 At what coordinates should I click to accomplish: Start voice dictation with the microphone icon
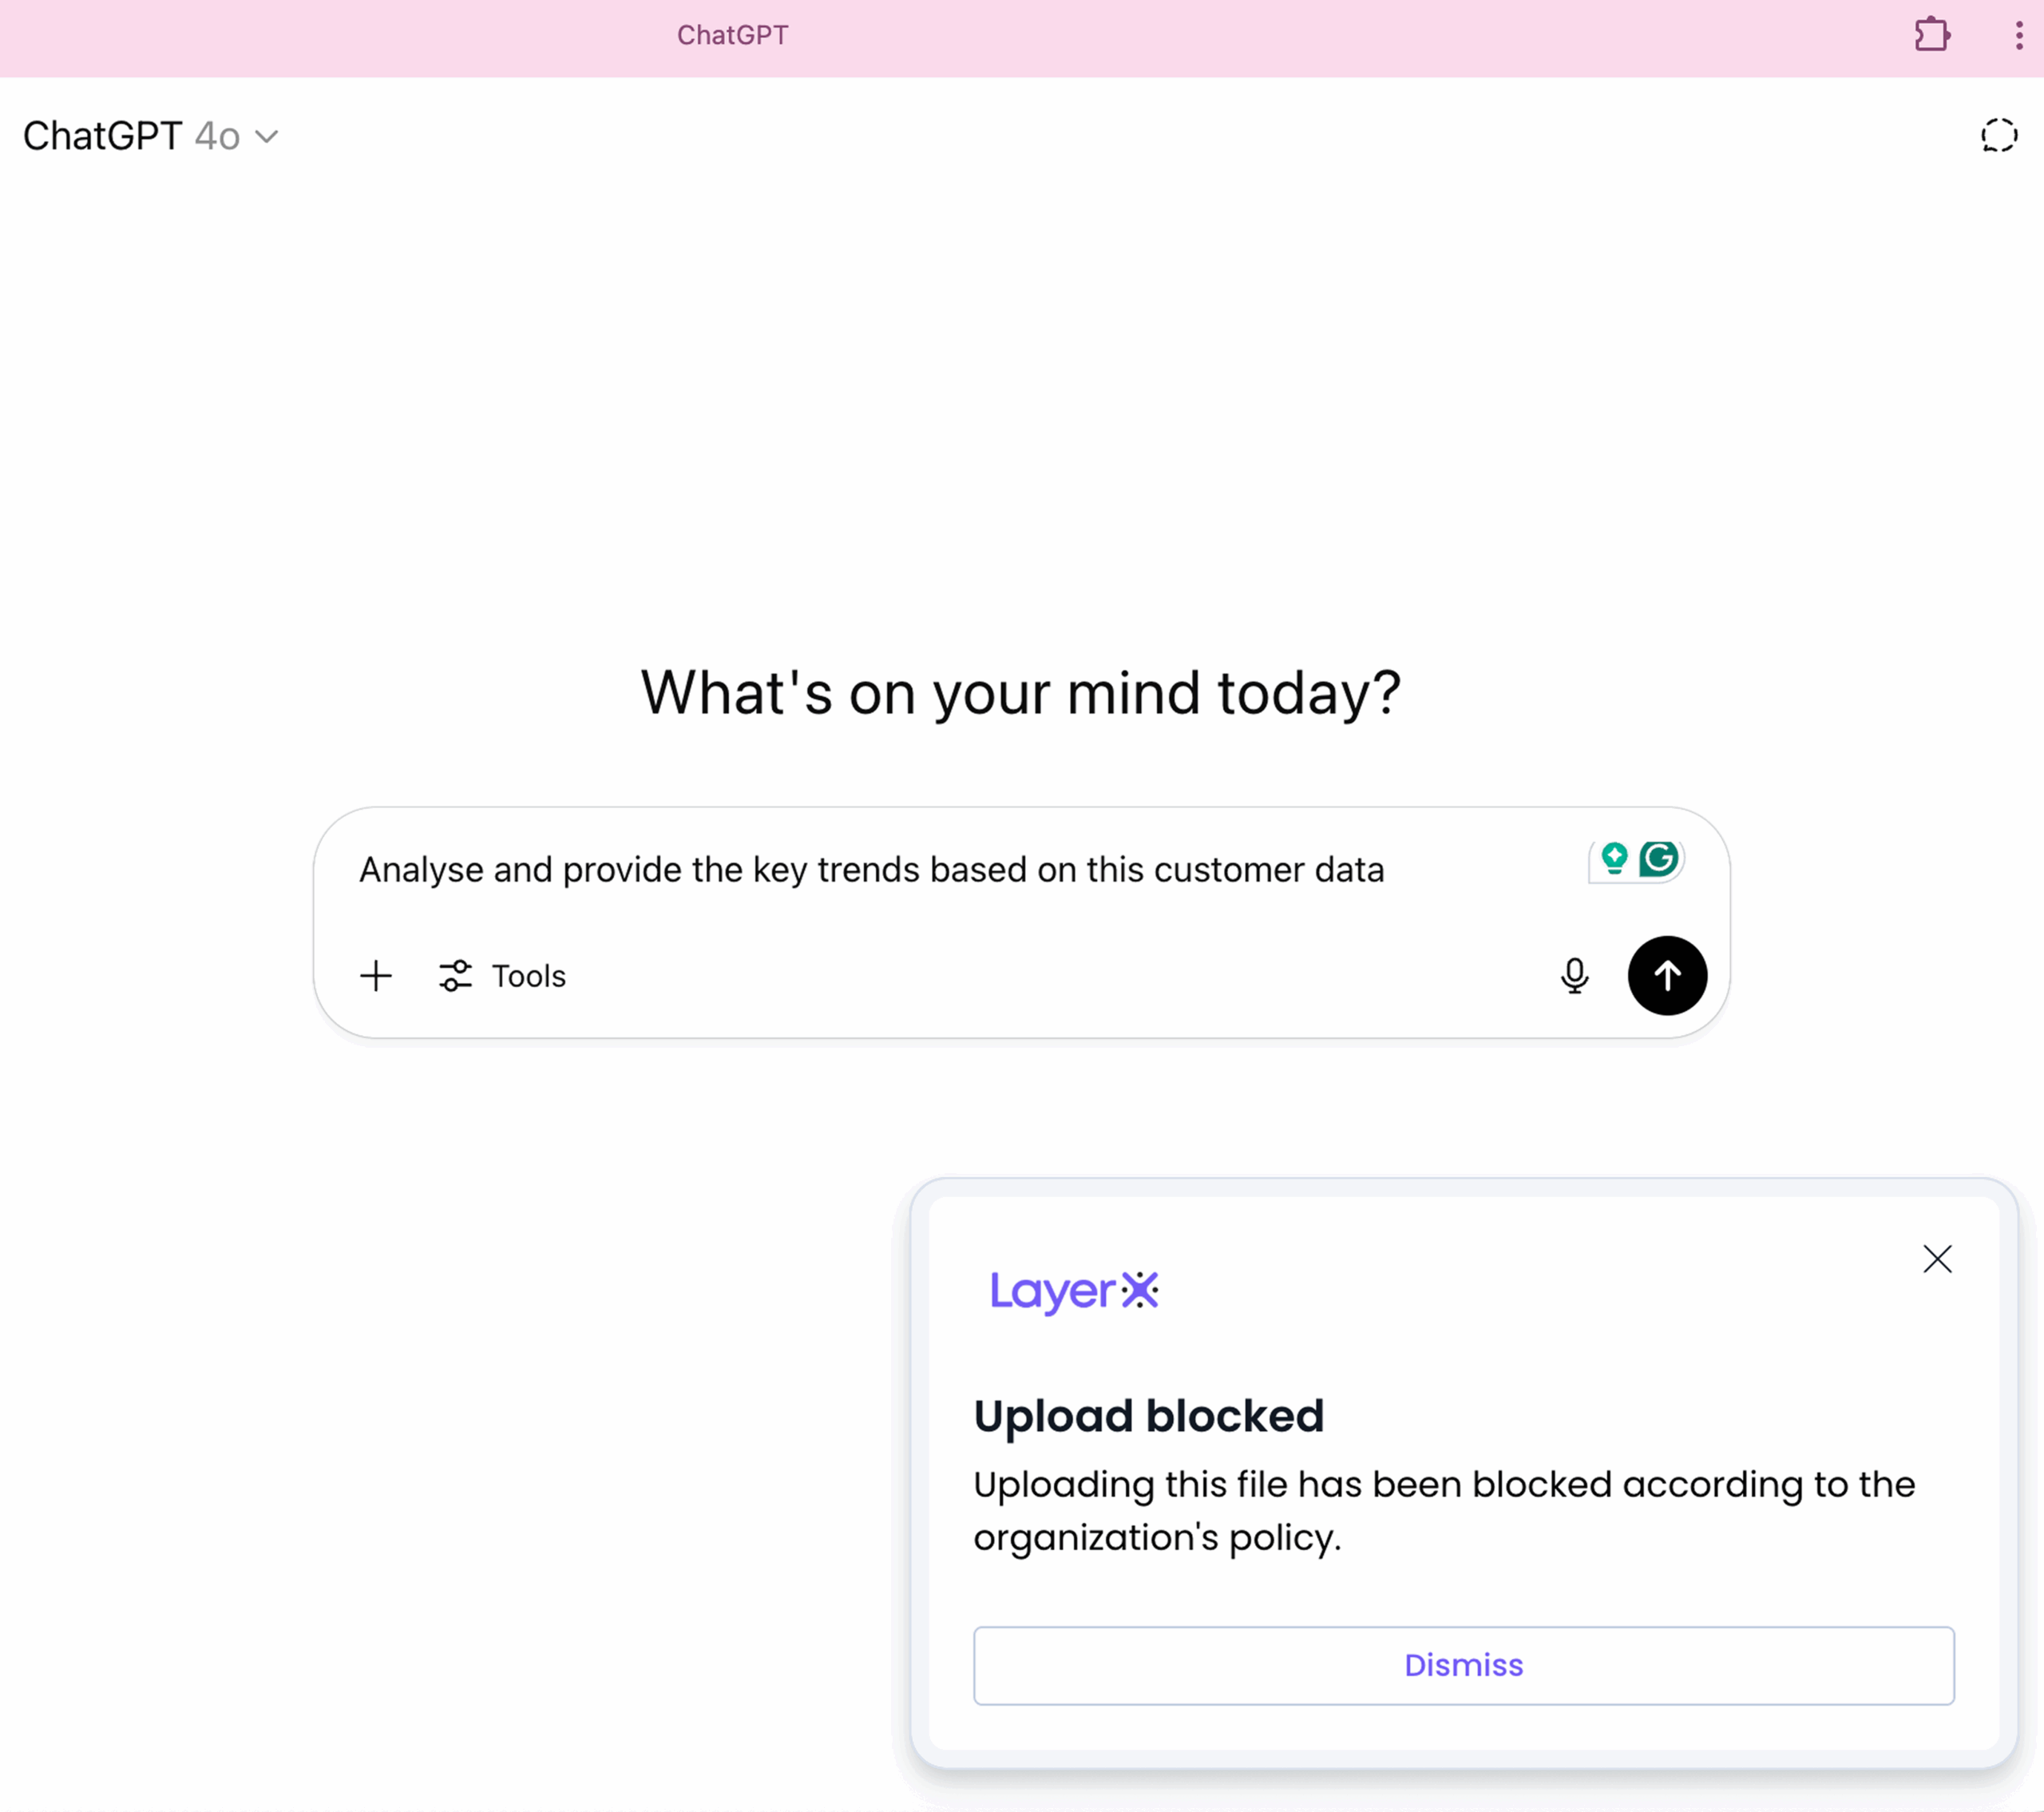coord(1574,975)
